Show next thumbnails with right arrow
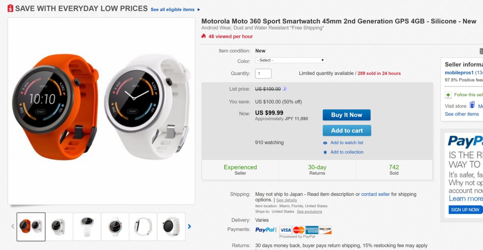Screen dimensions: 483x250 coord(189,227)
